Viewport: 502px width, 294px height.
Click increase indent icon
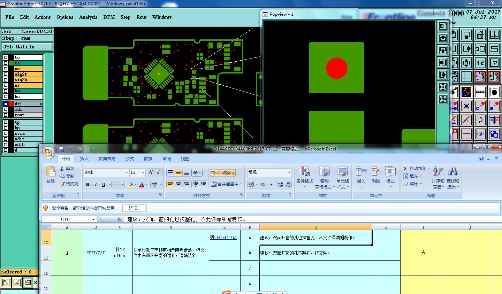click(204, 184)
